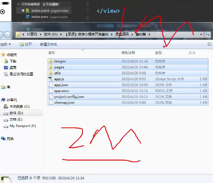Click the index.wxss CSS file icon
213x183 pixels.
tap(27, 17)
